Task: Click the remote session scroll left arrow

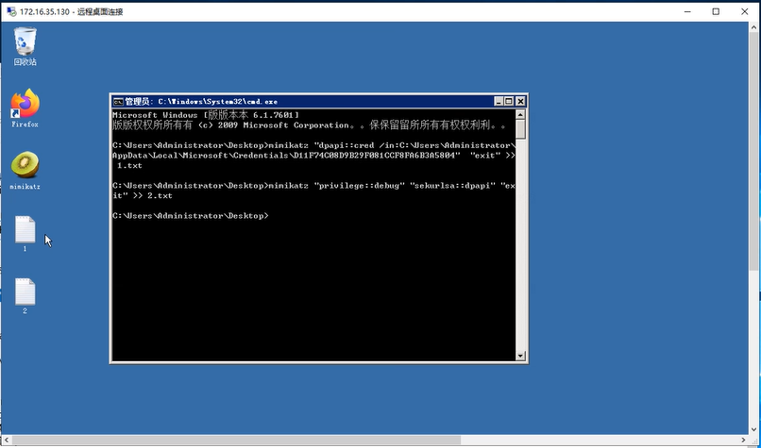Action: (x=6, y=440)
